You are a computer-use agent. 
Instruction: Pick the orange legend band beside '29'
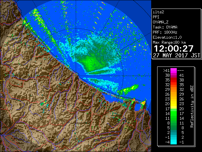(x=174, y=90)
